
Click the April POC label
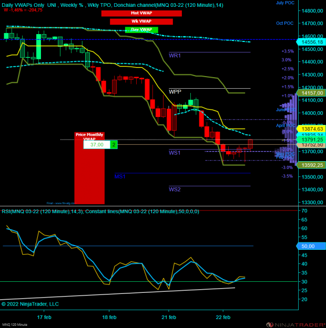[x=286, y=125]
